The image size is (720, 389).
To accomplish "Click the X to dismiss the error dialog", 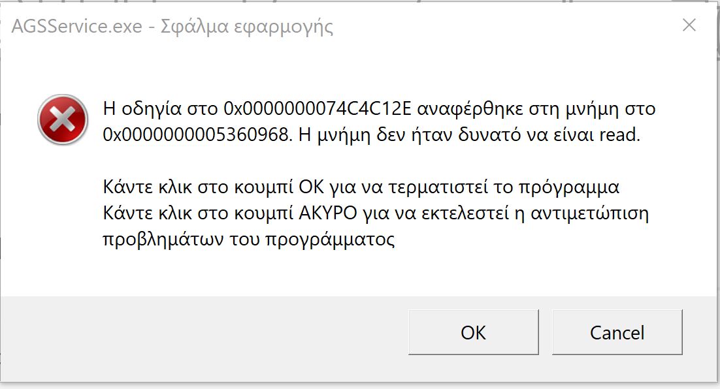I will [x=689, y=25].
